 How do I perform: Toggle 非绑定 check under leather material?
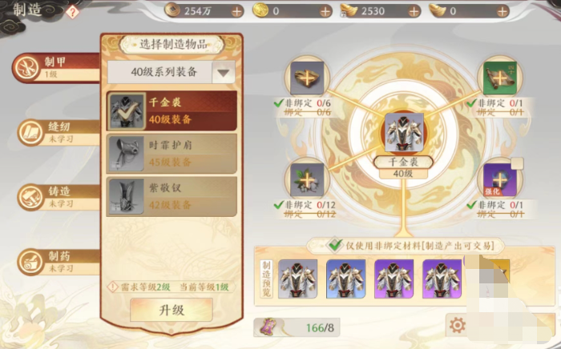pos(279,103)
